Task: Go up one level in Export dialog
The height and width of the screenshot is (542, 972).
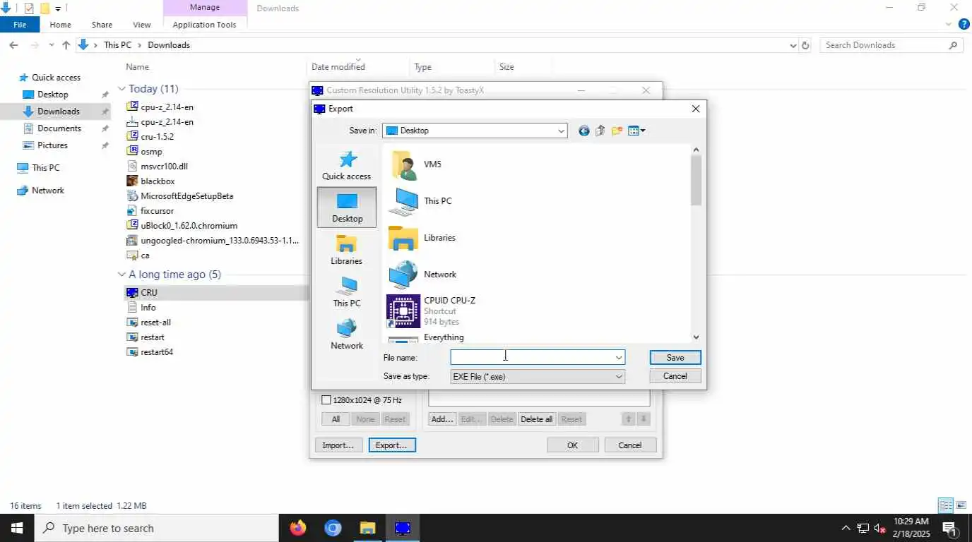Action: pyautogui.click(x=600, y=131)
